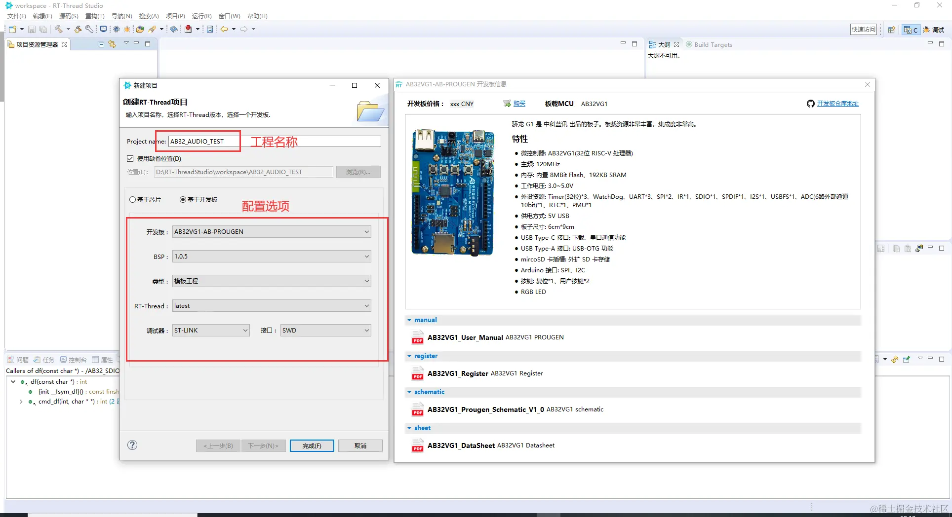Expand the cmd_df(int, char * *) node

pos(21,402)
